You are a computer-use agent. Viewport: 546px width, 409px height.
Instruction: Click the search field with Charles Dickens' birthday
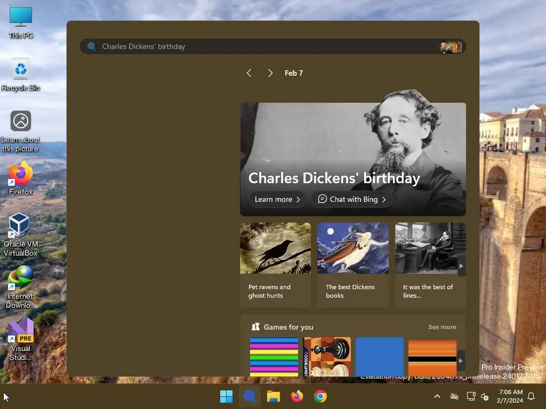click(273, 46)
